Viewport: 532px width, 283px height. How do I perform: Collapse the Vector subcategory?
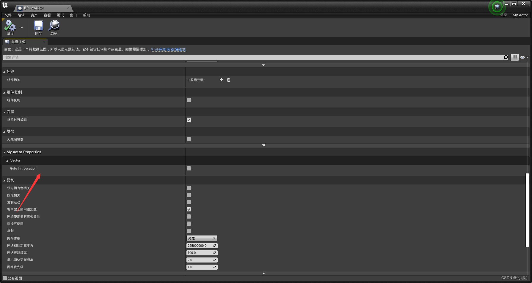[x=7, y=161]
